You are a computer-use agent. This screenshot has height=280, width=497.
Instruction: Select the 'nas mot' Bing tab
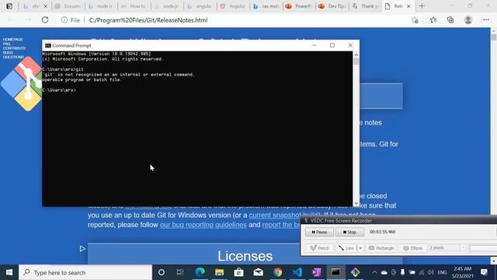point(266,6)
